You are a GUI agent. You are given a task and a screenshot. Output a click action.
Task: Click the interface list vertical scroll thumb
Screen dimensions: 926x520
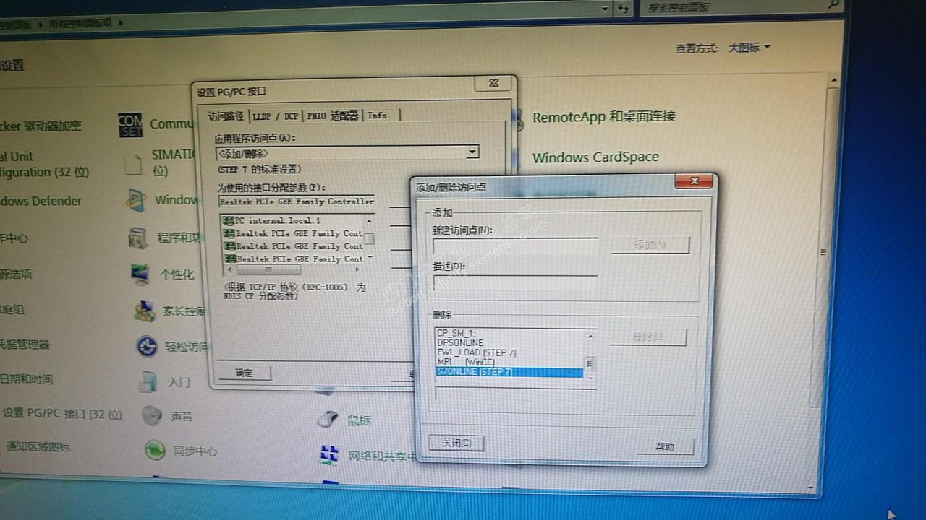tap(369, 239)
